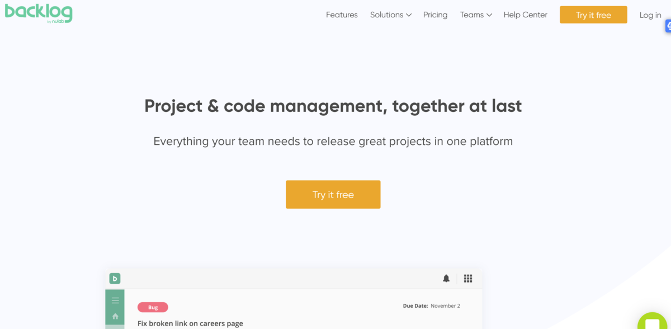Open 'Fix broken link on careers page' issue

[190, 323]
